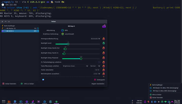182x104 pixels.
Task: Open the blue hexagon app in taskbar
Action: pos(45,102)
